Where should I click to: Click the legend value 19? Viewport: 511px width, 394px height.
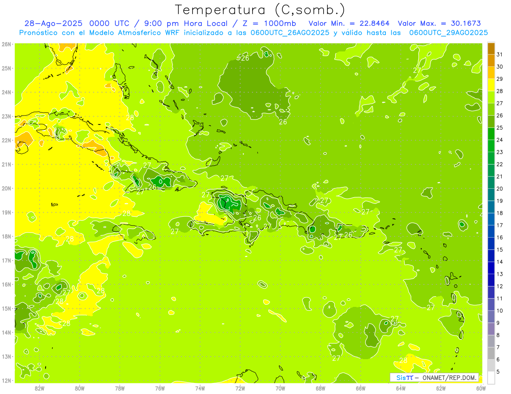pyautogui.click(x=500, y=201)
